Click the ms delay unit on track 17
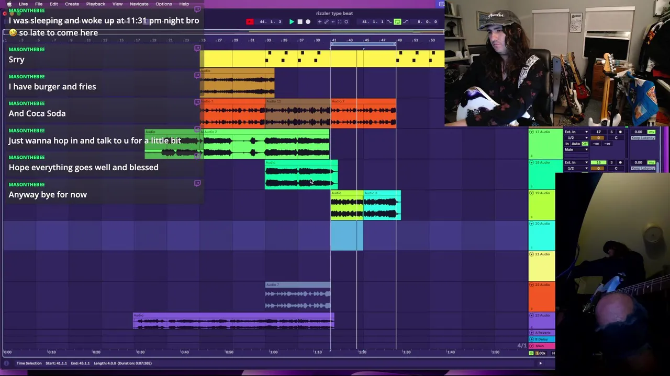 coord(651,132)
